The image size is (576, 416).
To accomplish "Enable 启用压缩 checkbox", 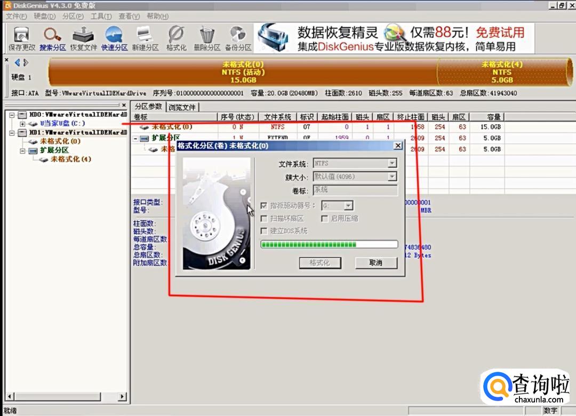I will [x=324, y=218].
